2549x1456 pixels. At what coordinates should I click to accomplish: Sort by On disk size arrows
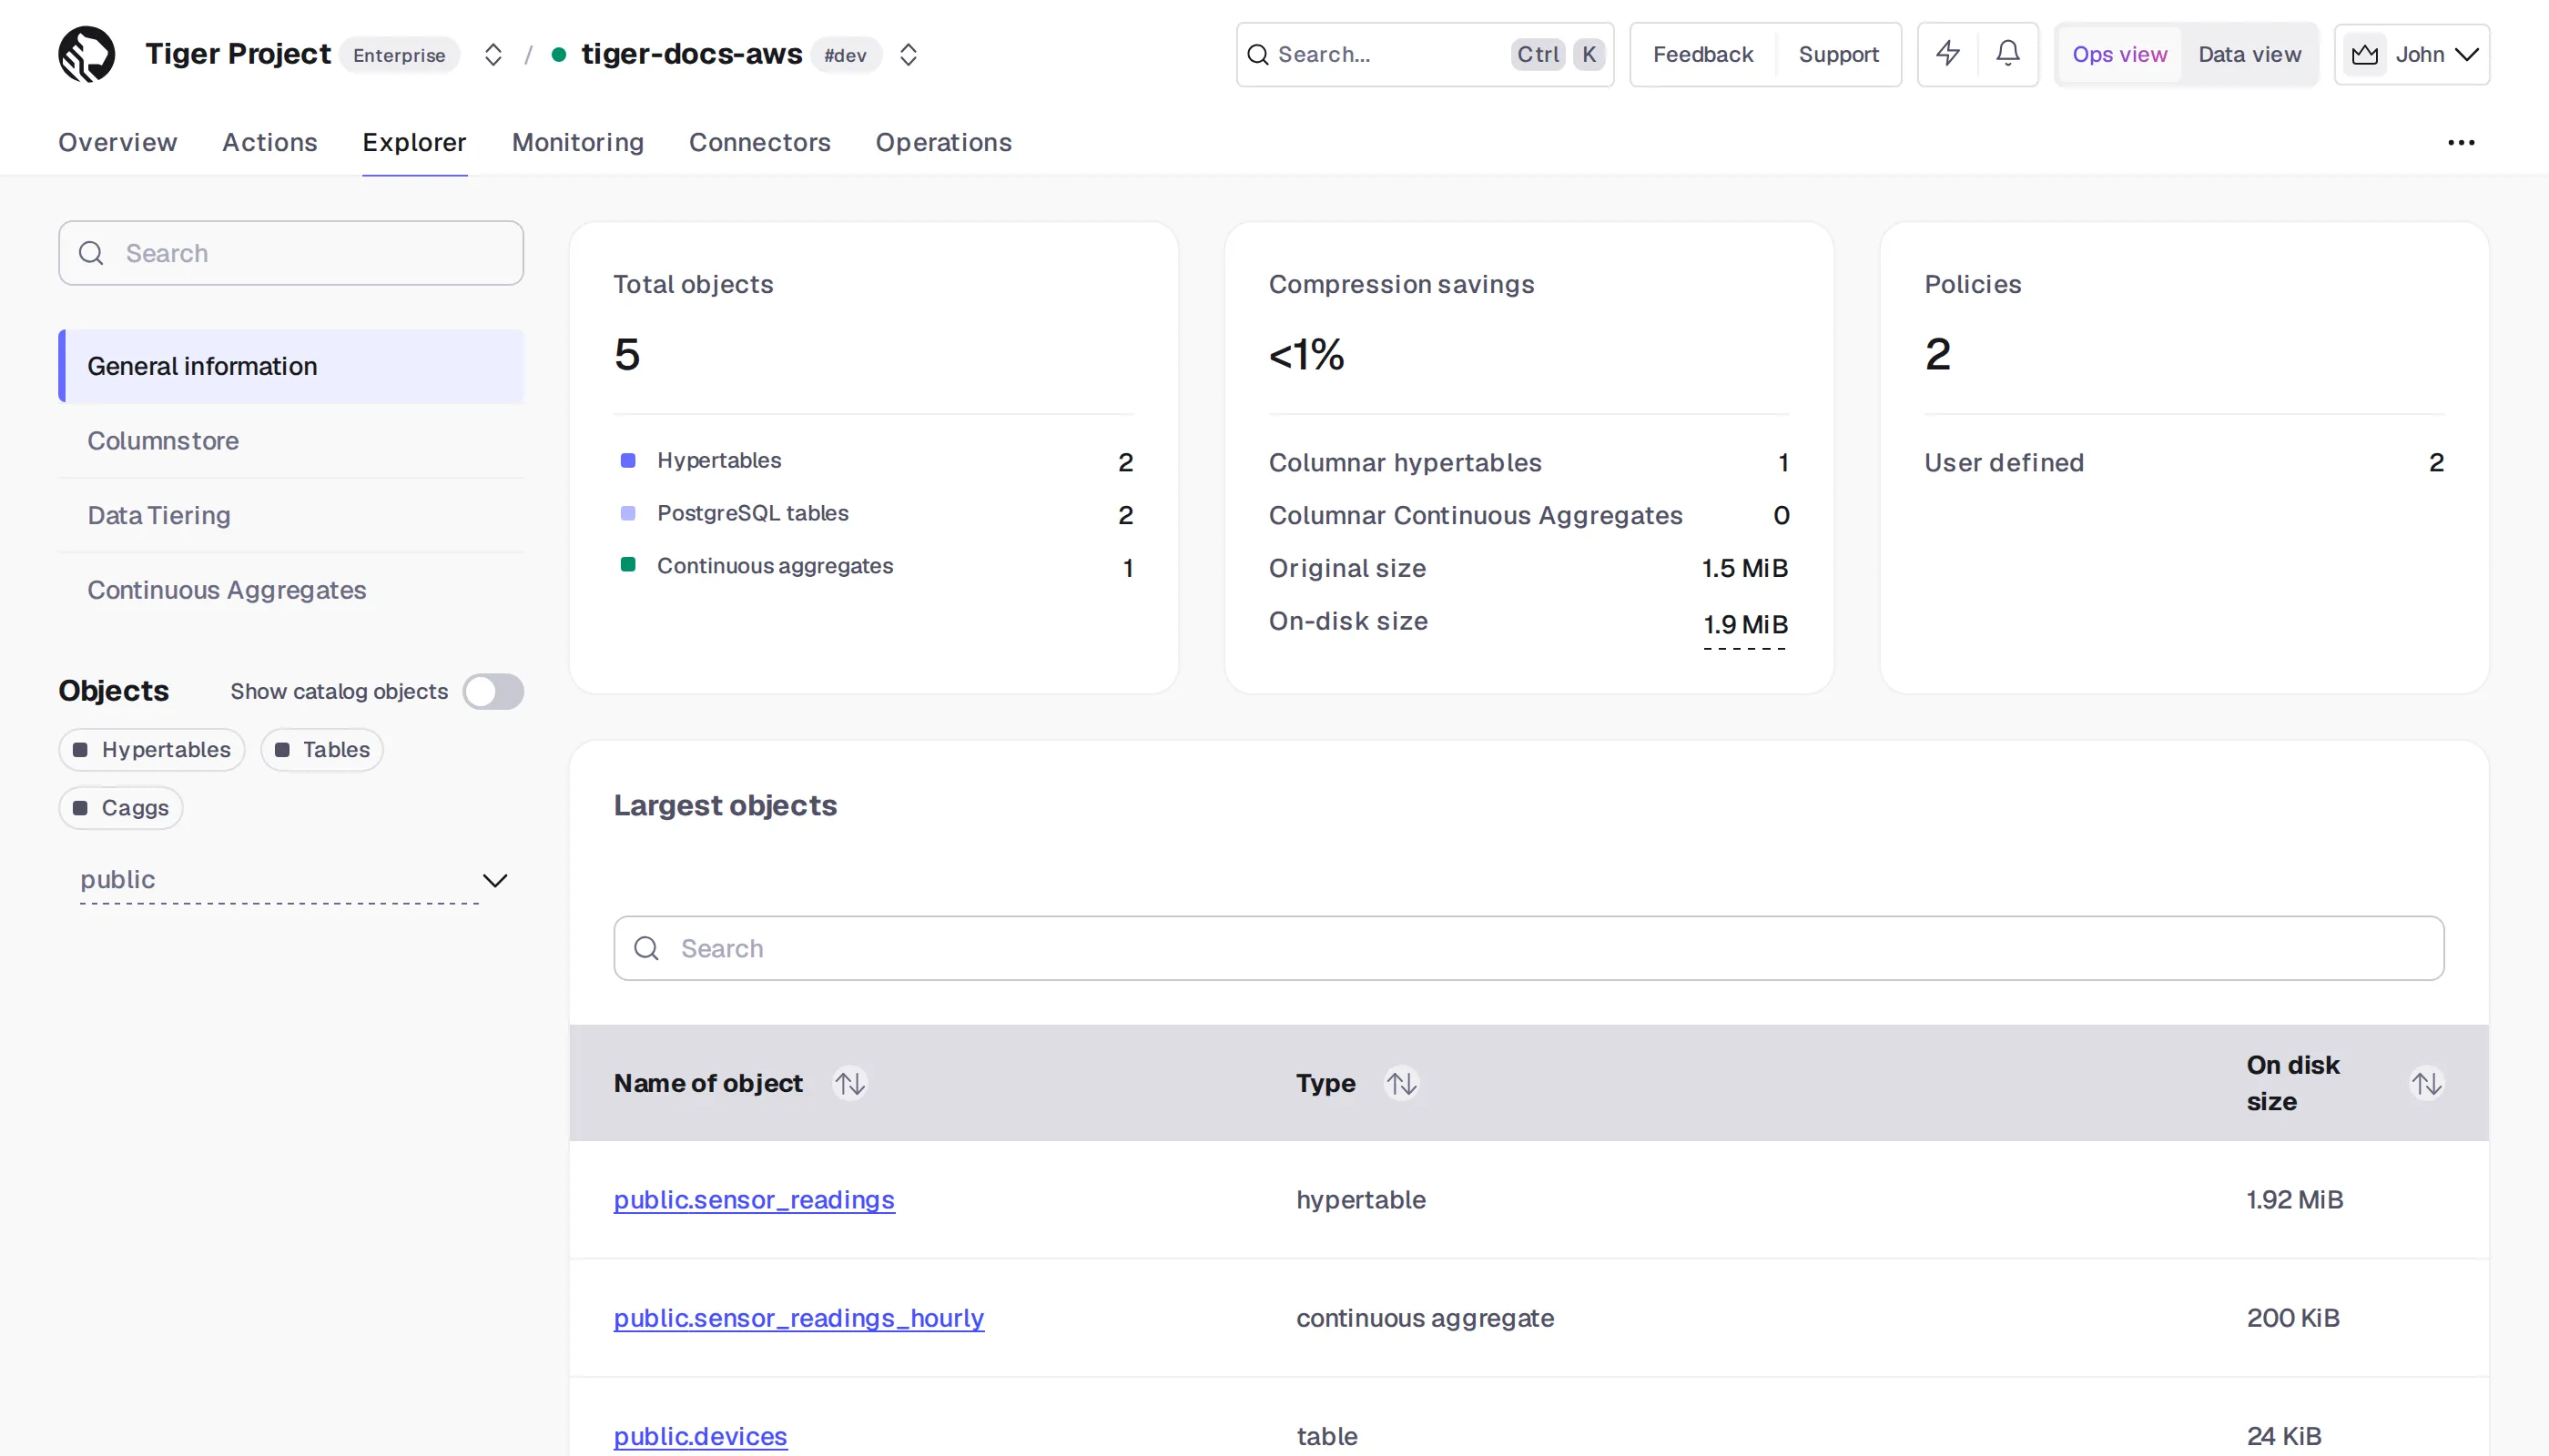(2427, 1083)
